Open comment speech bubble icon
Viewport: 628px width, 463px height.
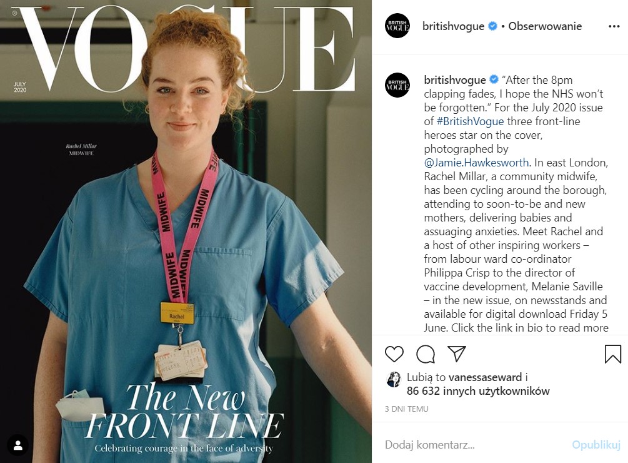pyautogui.click(x=426, y=354)
